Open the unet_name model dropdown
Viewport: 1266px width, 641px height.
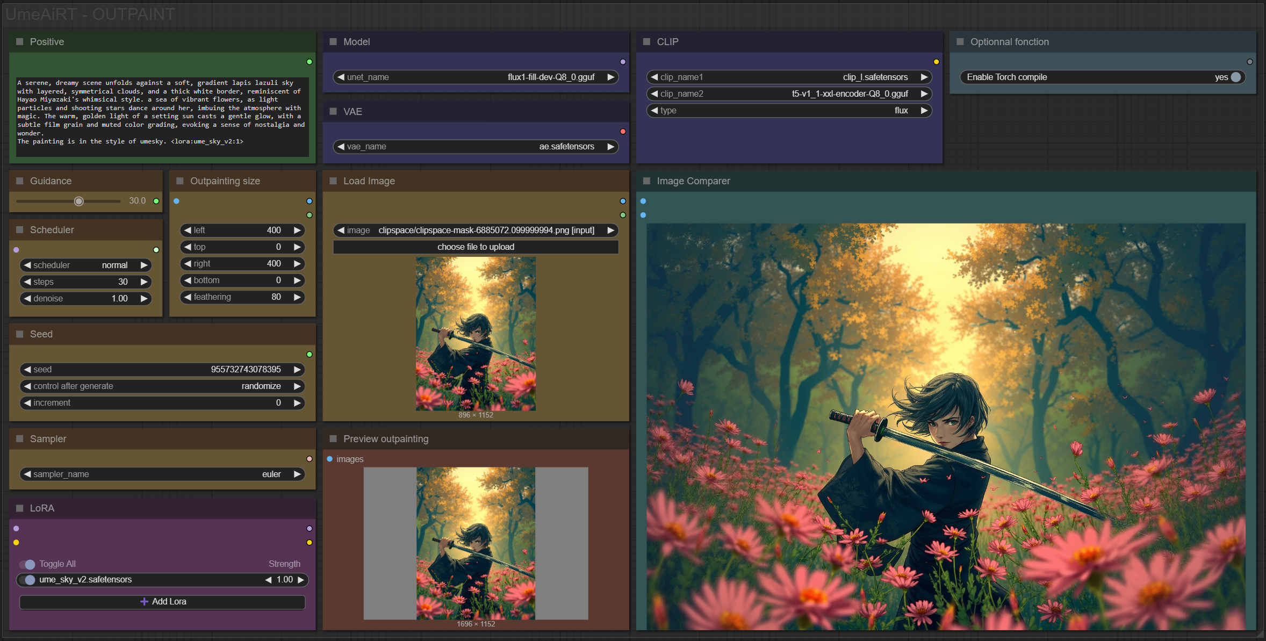click(x=476, y=77)
